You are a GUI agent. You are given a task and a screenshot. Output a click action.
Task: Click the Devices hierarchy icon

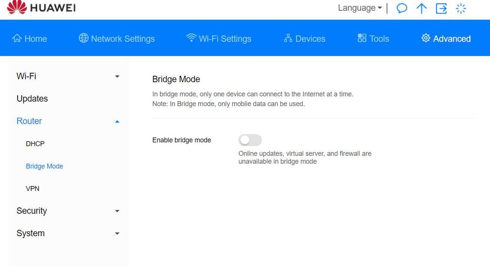(288, 38)
